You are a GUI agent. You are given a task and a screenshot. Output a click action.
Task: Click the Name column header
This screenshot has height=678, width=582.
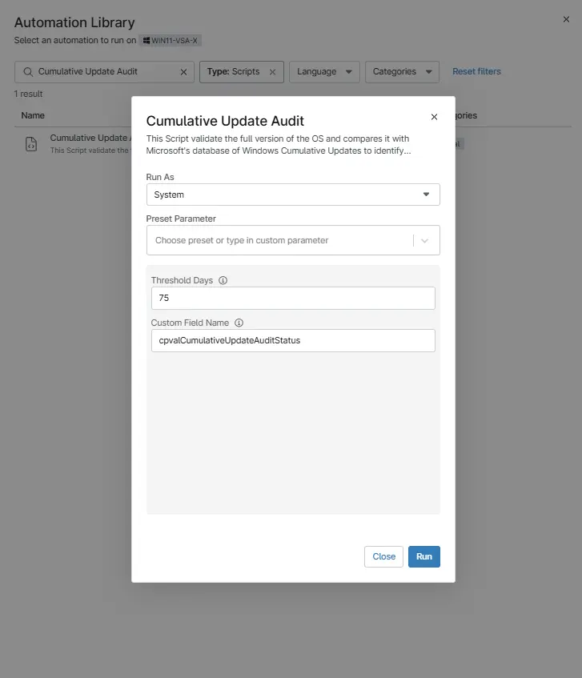[x=33, y=115]
